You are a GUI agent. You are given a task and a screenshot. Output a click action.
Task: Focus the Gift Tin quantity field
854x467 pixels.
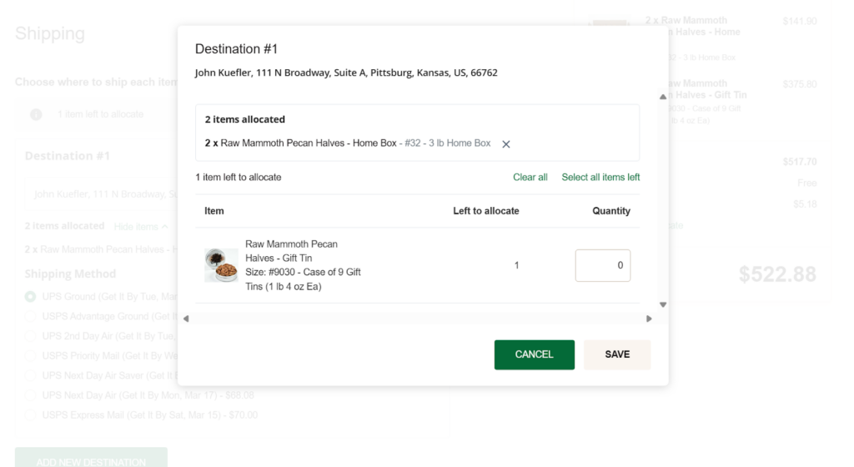tap(603, 266)
